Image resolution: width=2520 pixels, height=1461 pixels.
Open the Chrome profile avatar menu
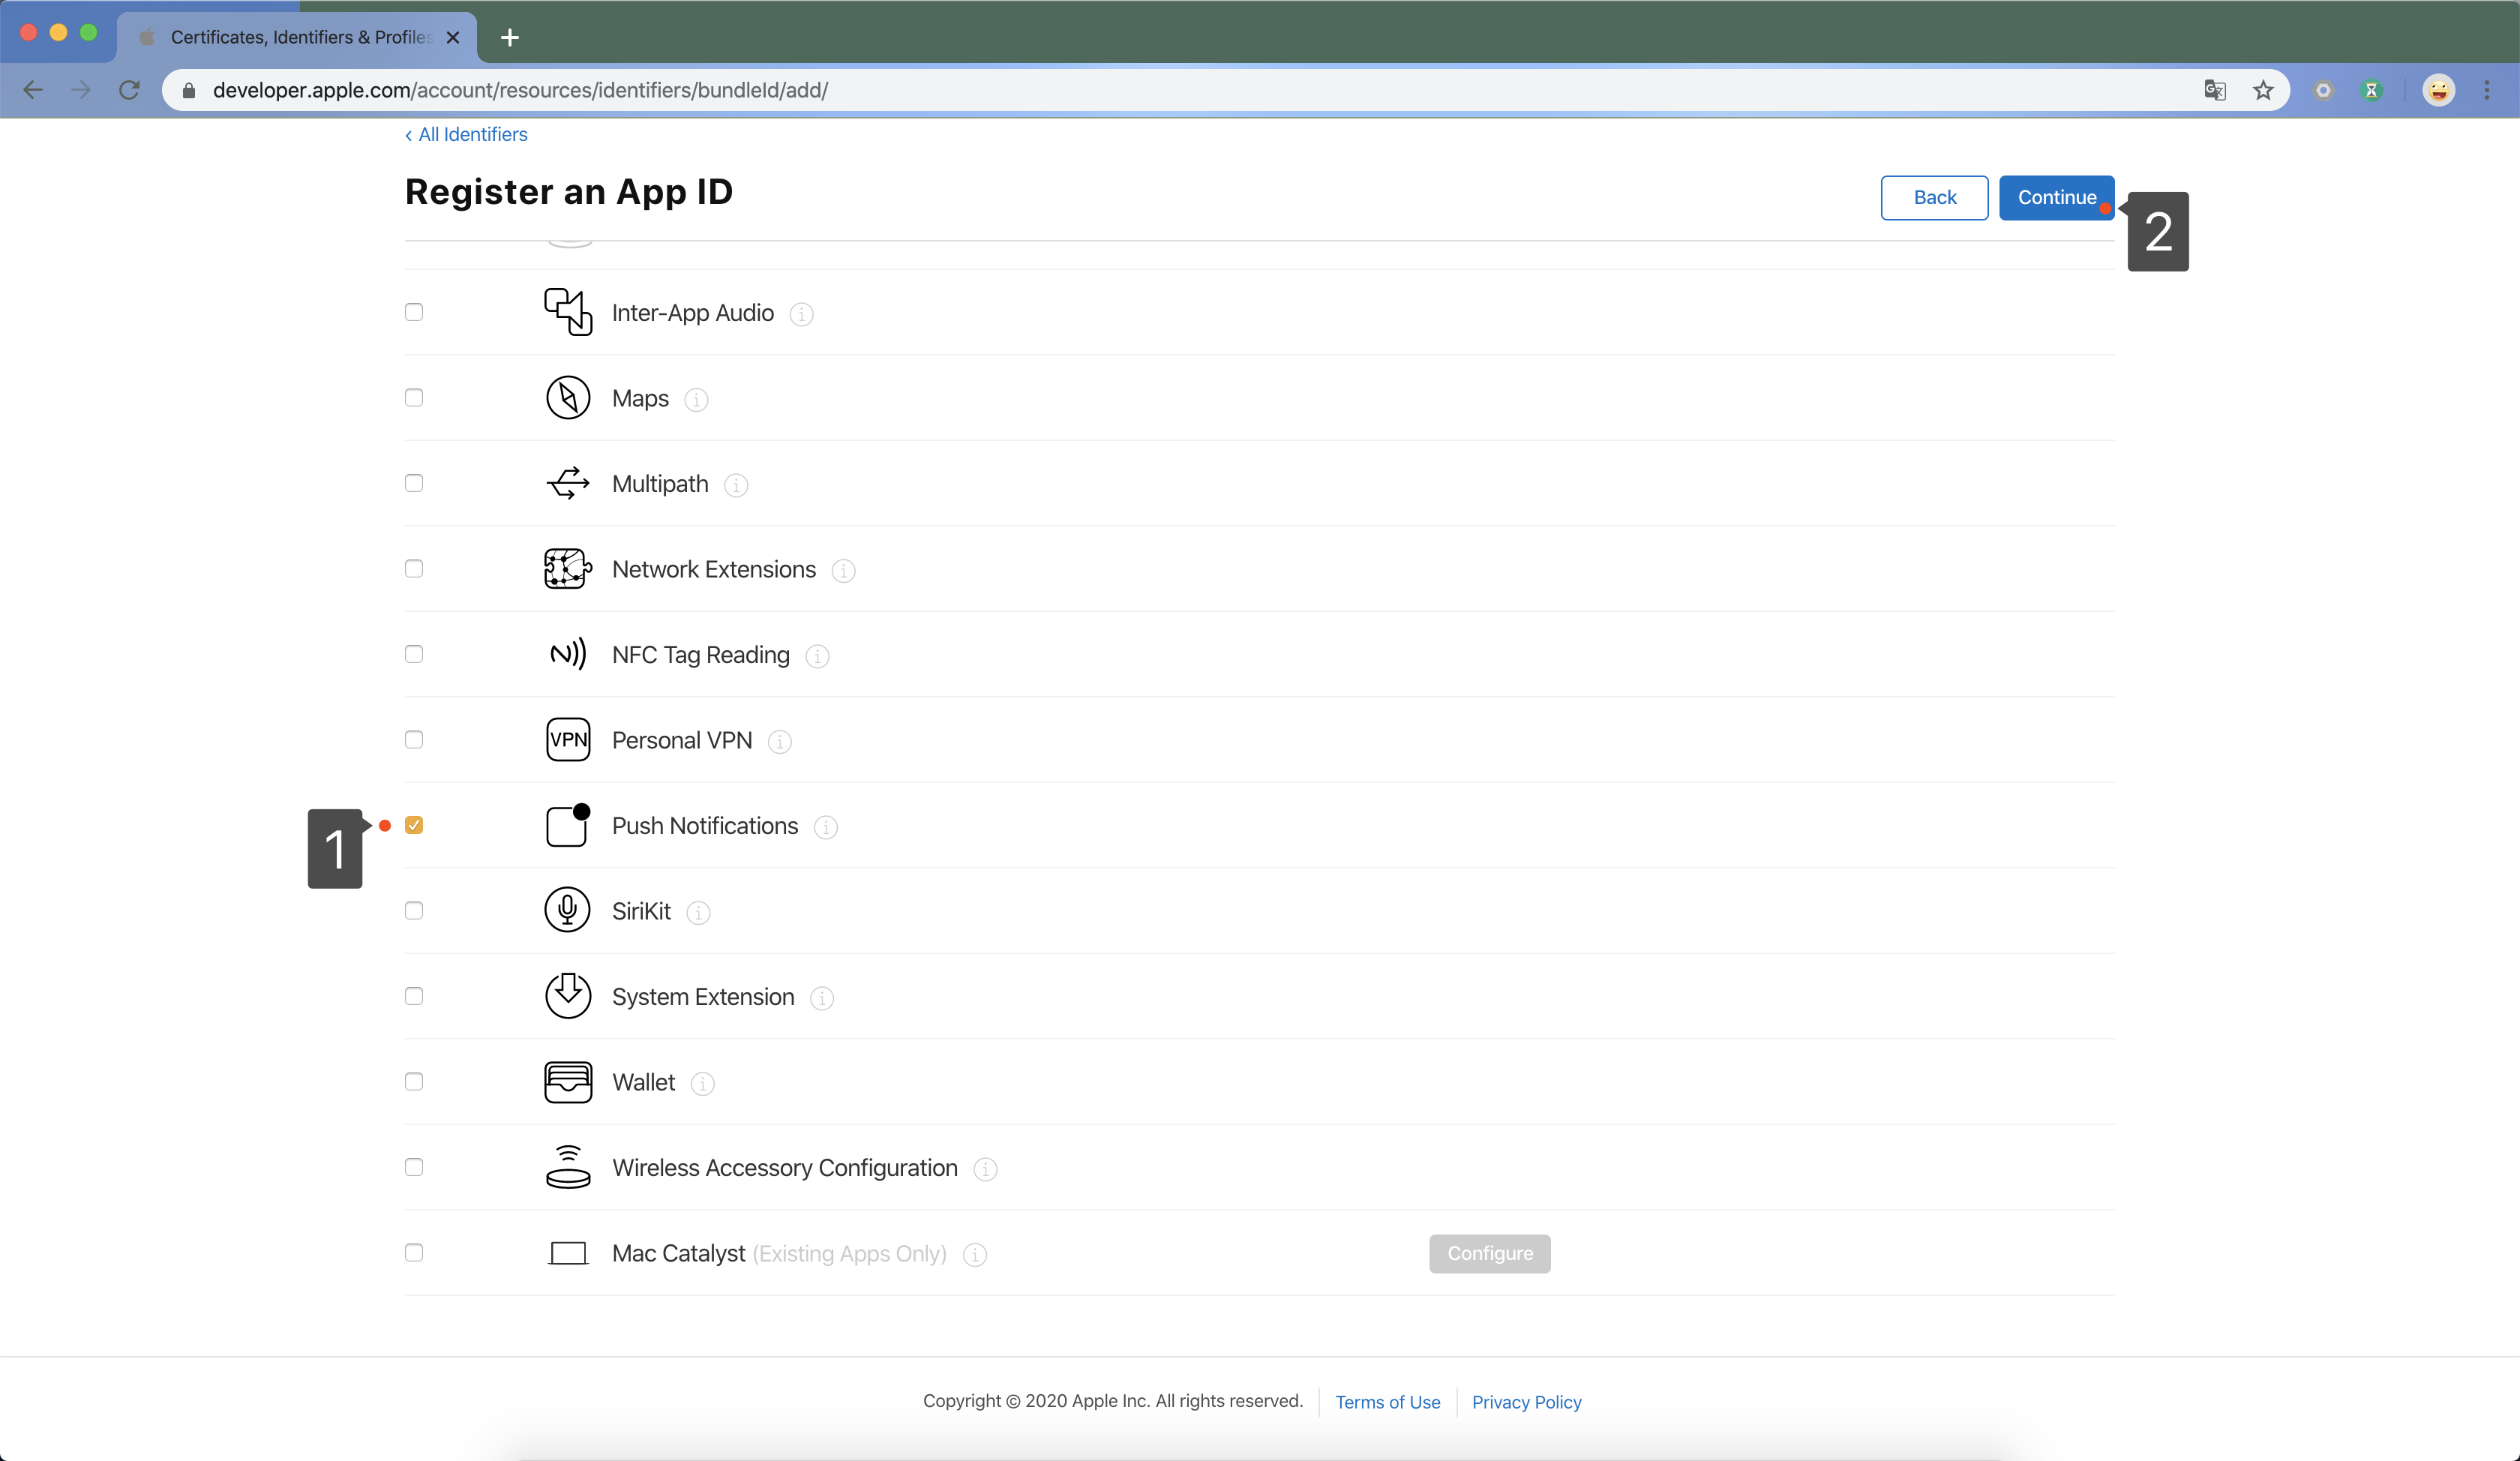pos(2439,90)
